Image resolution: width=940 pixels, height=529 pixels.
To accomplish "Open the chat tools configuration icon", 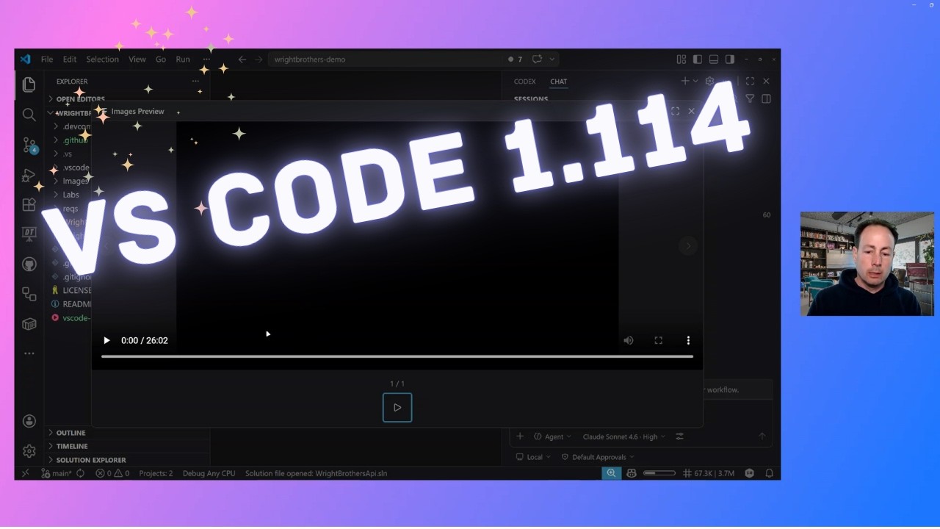I will click(x=679, y=436).
